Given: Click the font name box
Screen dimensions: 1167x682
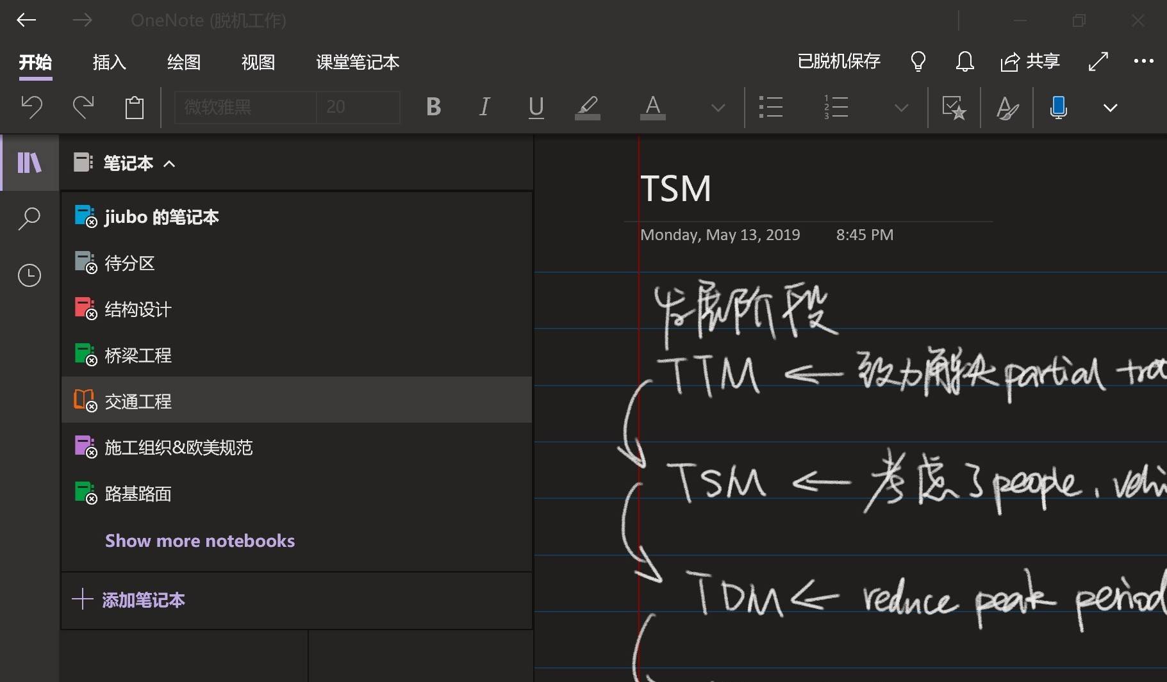Looking at the screenshot, I should [245, 107].
